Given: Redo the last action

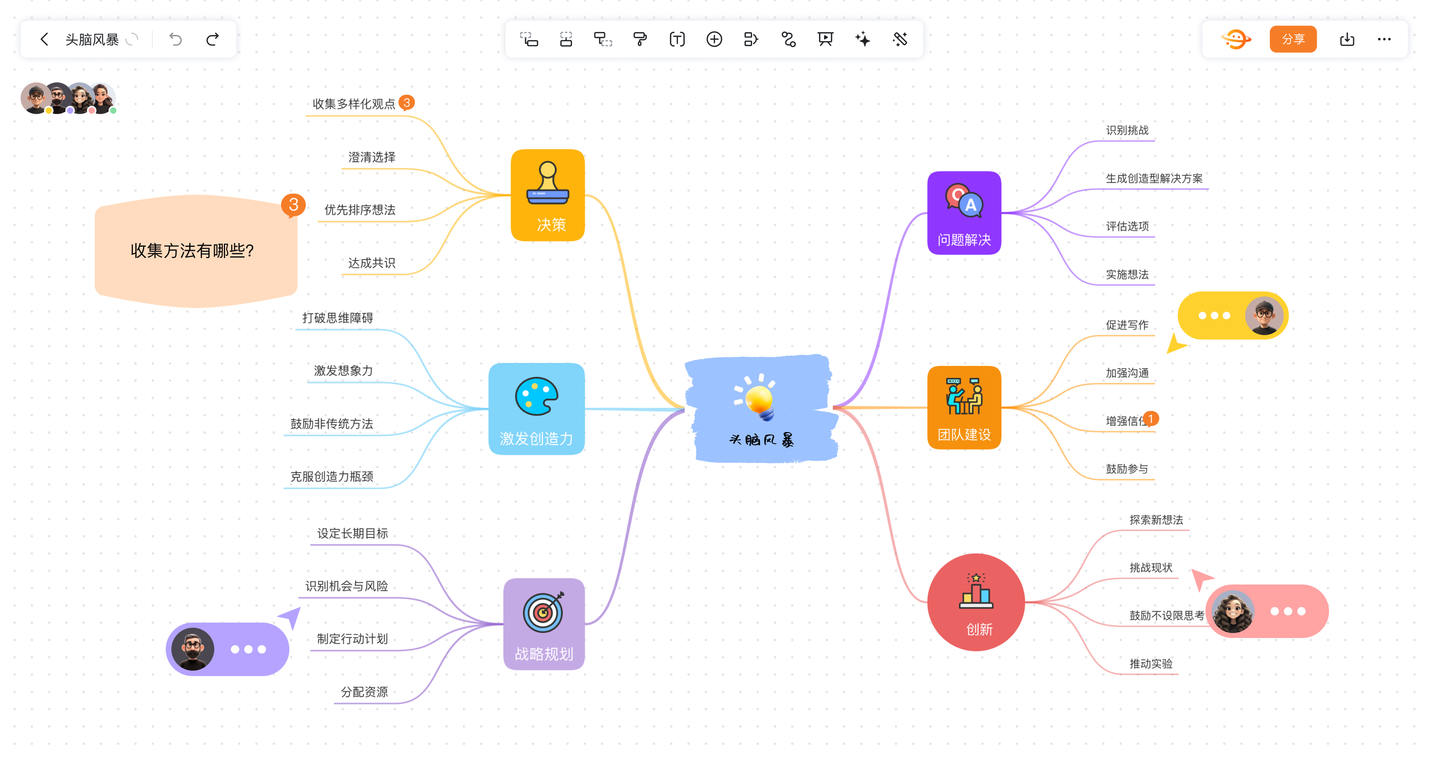Looking at the screenshot, I should [213, 40].
